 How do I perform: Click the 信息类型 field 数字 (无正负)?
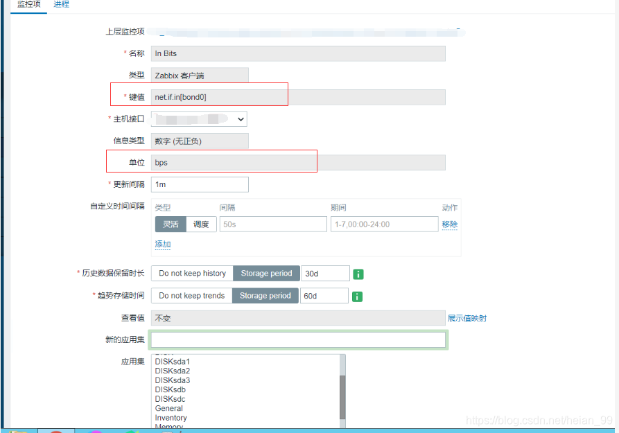[200, 141]
